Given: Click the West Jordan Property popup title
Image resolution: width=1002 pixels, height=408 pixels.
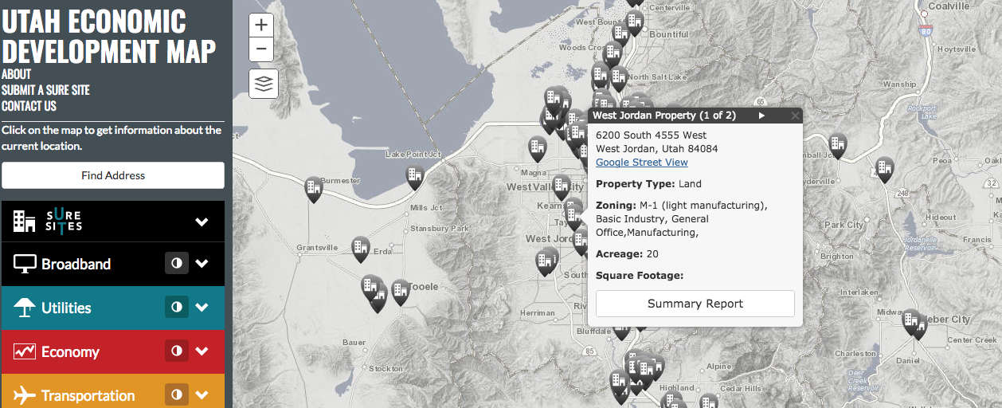Looking at the screenshot, I should point(664,116).
